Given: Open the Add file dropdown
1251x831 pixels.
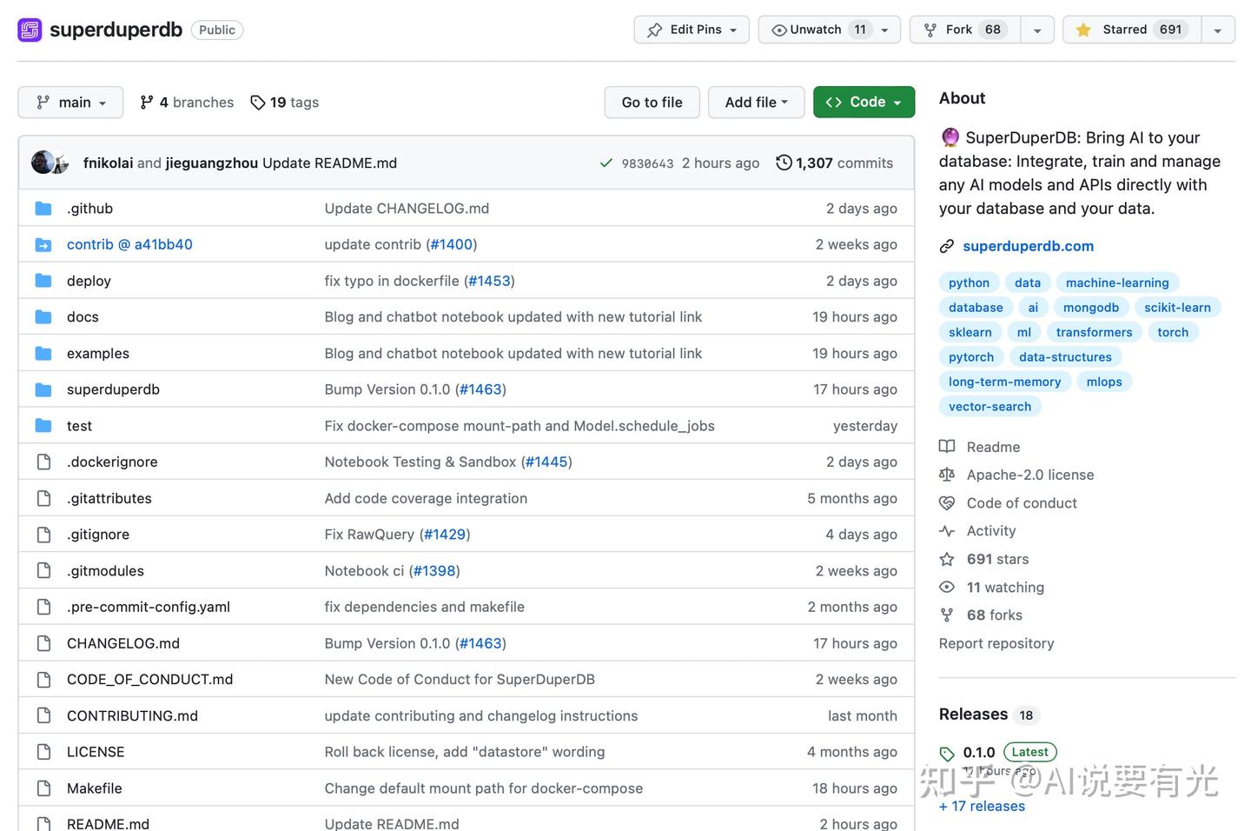Looking at the screenshot, I should click(x=756, y=103).
